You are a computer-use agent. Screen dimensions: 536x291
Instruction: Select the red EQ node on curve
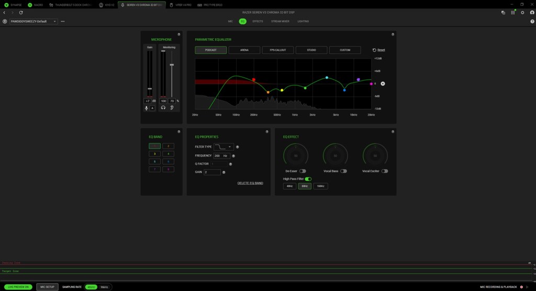click(254, 80)
